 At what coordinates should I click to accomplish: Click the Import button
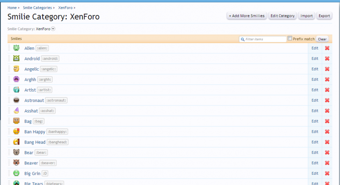[x=306, y=16]
